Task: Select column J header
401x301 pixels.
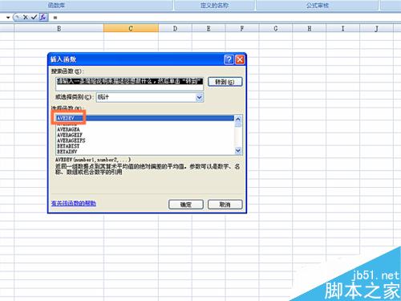Action: 376,28
